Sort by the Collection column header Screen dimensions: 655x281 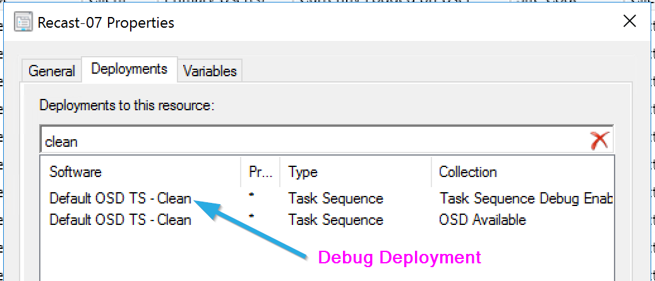(x=468, y=171)
